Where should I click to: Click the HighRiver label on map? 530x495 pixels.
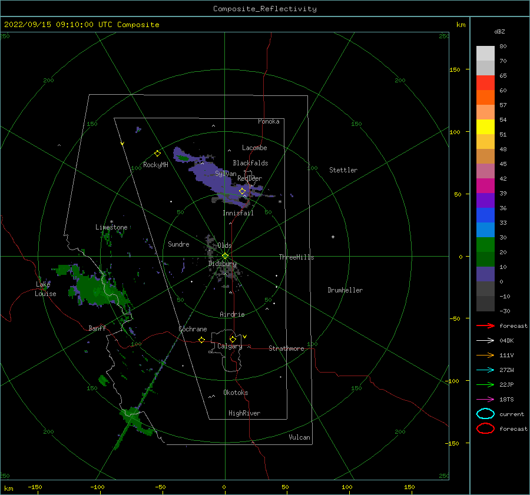[244, 413]
